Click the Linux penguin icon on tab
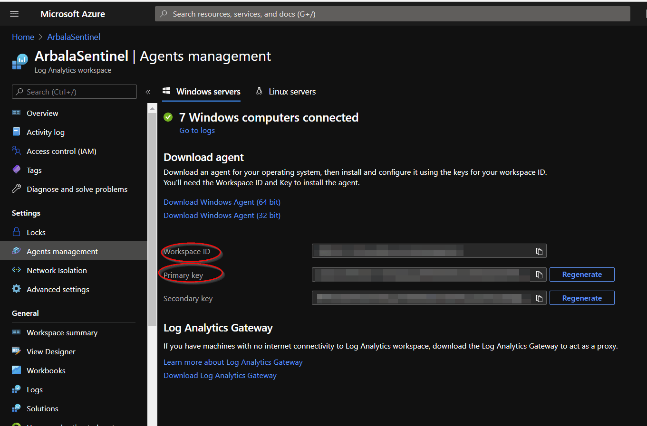Image resolution: width=647 pixels, height=426 pixels. (259, 91)
